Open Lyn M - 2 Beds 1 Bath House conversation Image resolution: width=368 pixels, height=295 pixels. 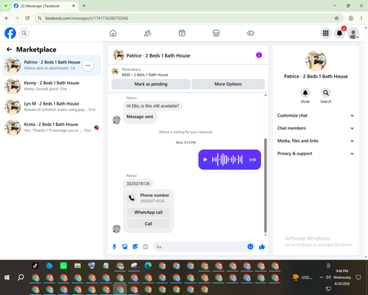(52, 107)
